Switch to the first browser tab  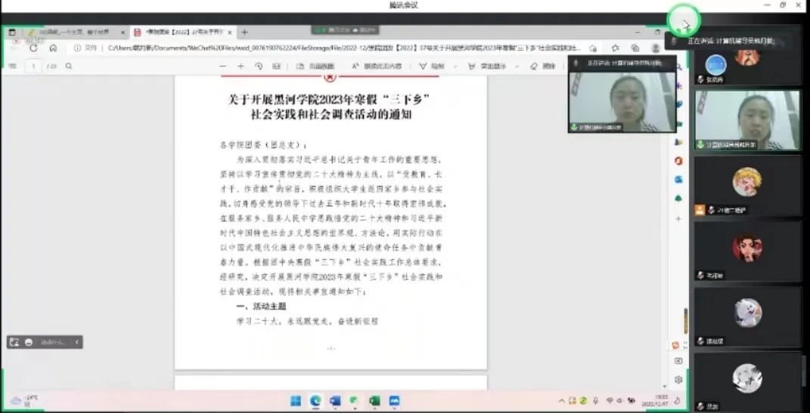(68, 32)
